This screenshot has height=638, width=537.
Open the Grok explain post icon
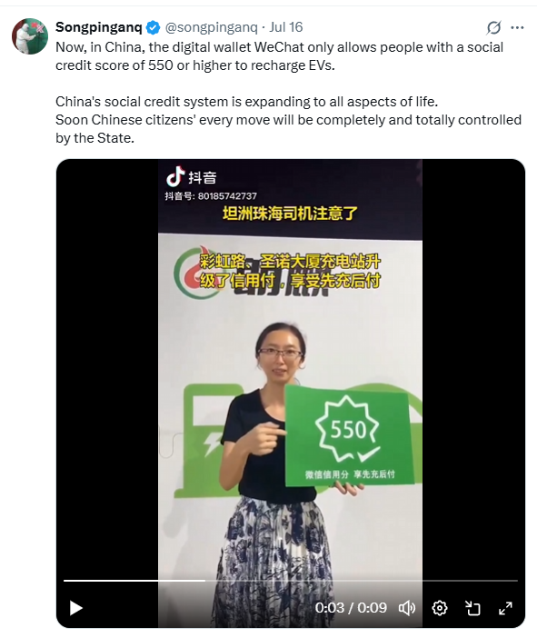493,27
